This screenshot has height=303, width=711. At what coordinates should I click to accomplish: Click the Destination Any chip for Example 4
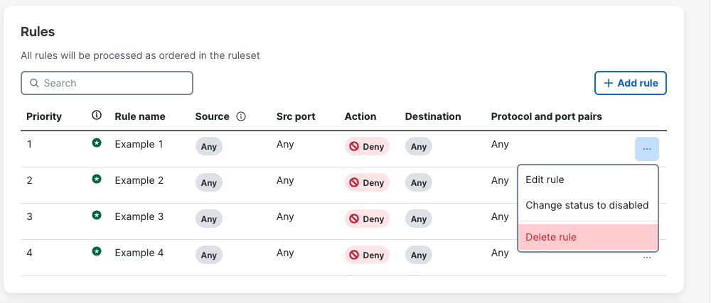[419, 255]
